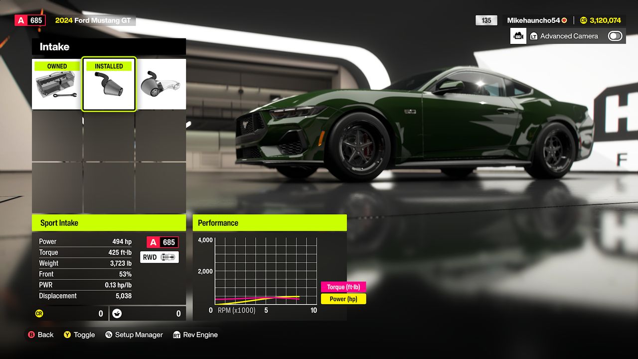
Task: Click the Setup Manager button icon
Action: 109,335
